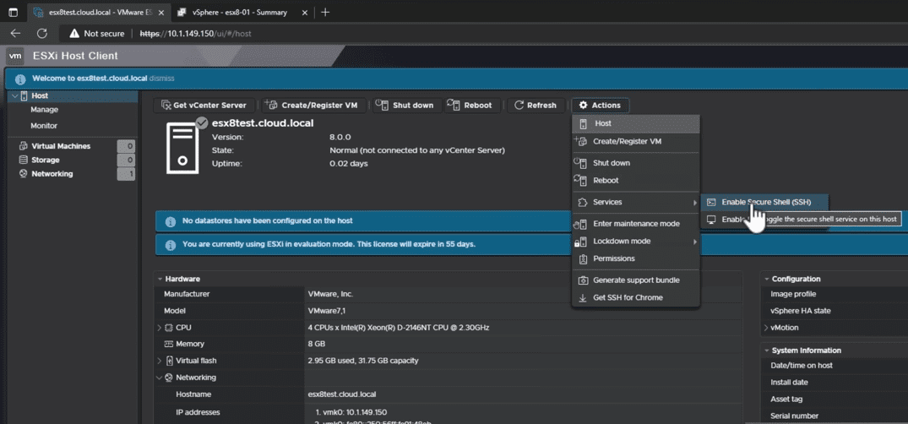Select Enter maintenance mode menu item

pos(635,224)
